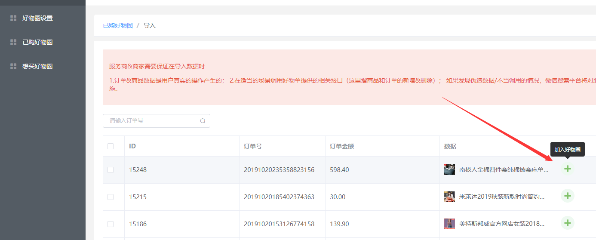The height and width of the screenshot is (240, 596).
Task: Click the grid icon beside 已购好物圈
Action: coord(13,42)
